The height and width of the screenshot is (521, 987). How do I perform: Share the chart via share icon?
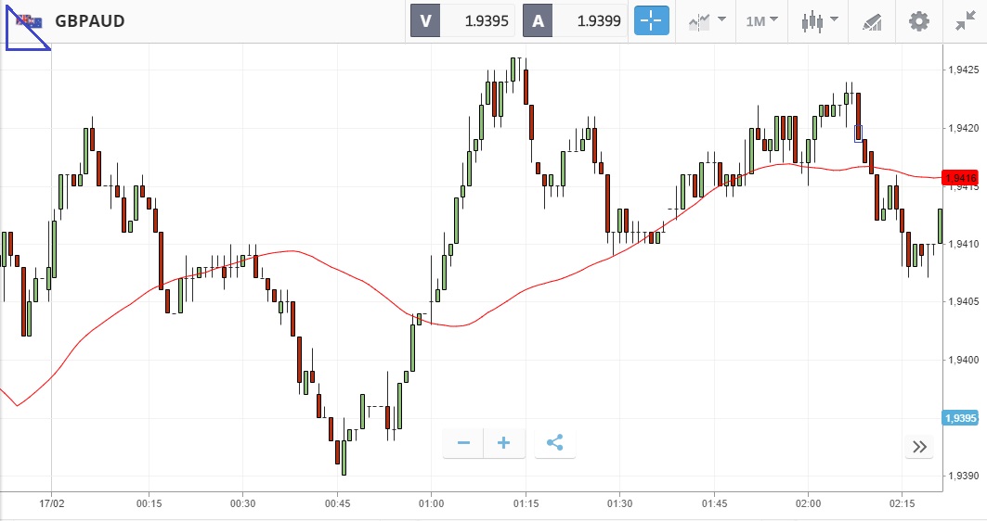coord(555,443)
